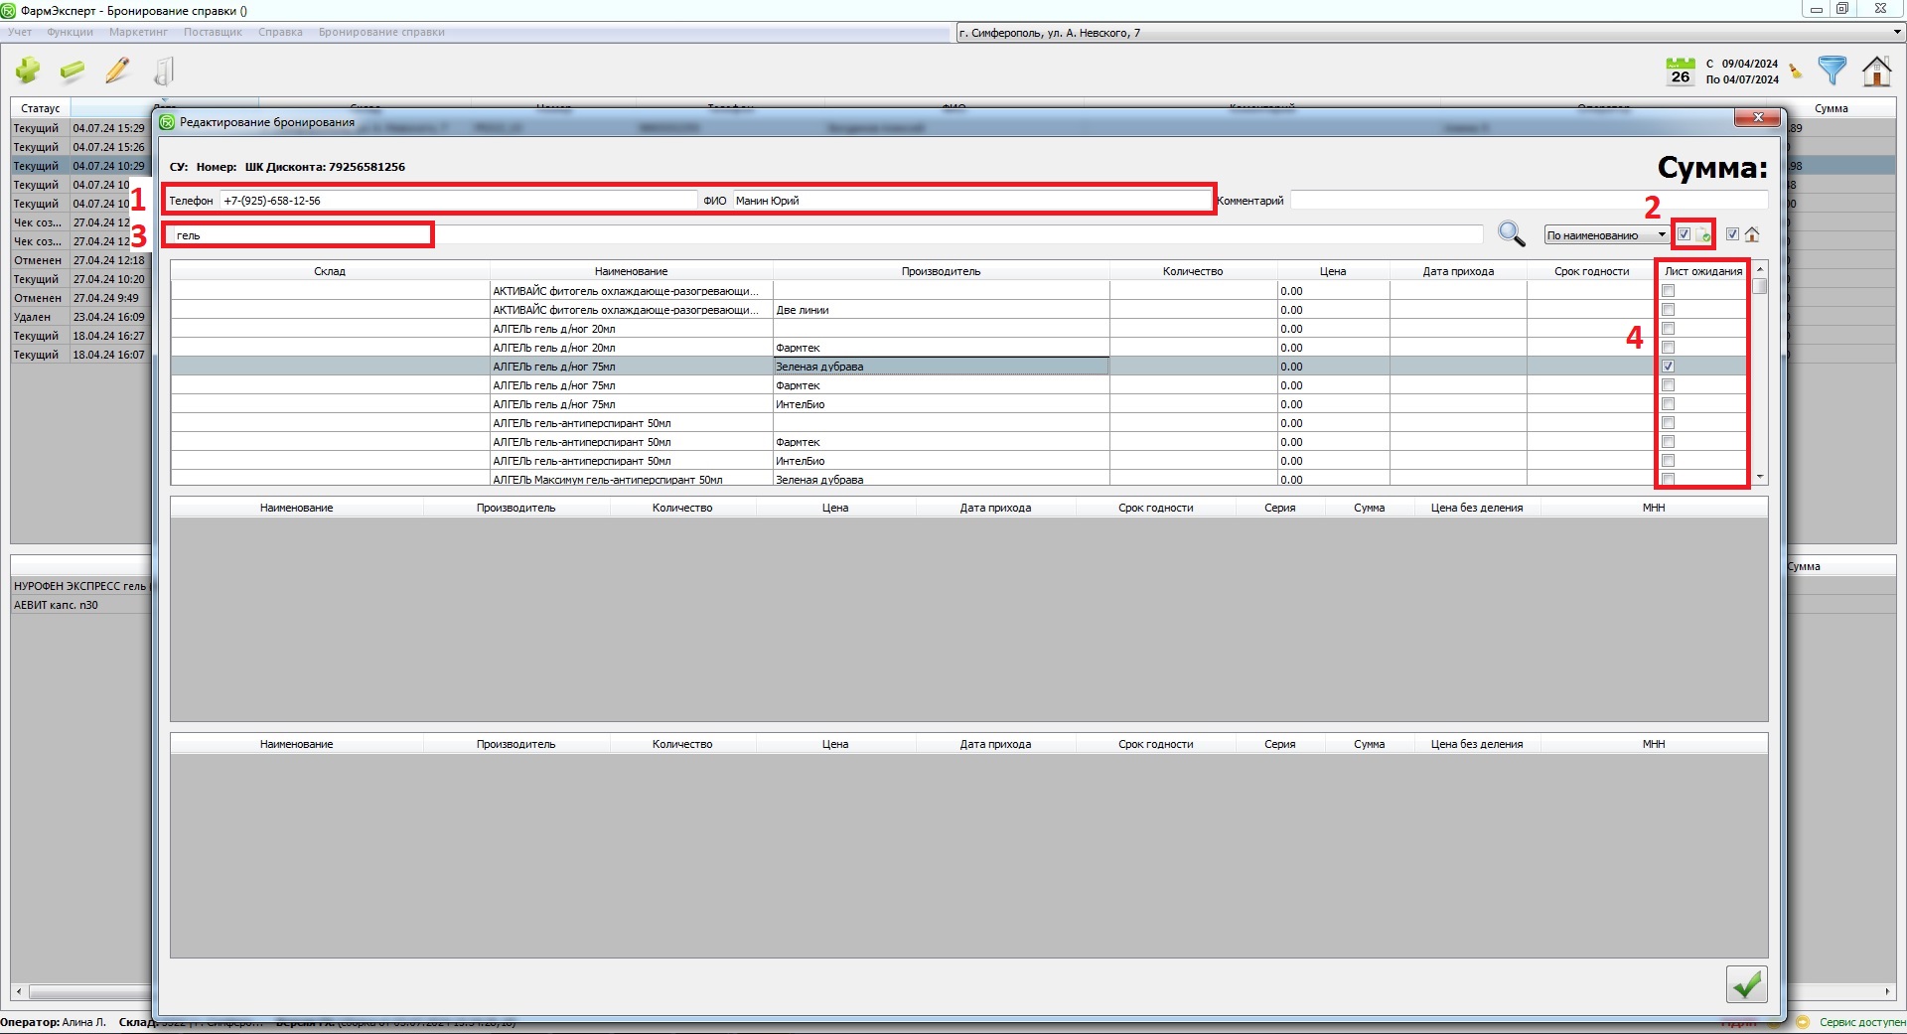The image size is (1907, 1034).
Task: Click the green checkmark confirm button
Action: coord(1746,984)
